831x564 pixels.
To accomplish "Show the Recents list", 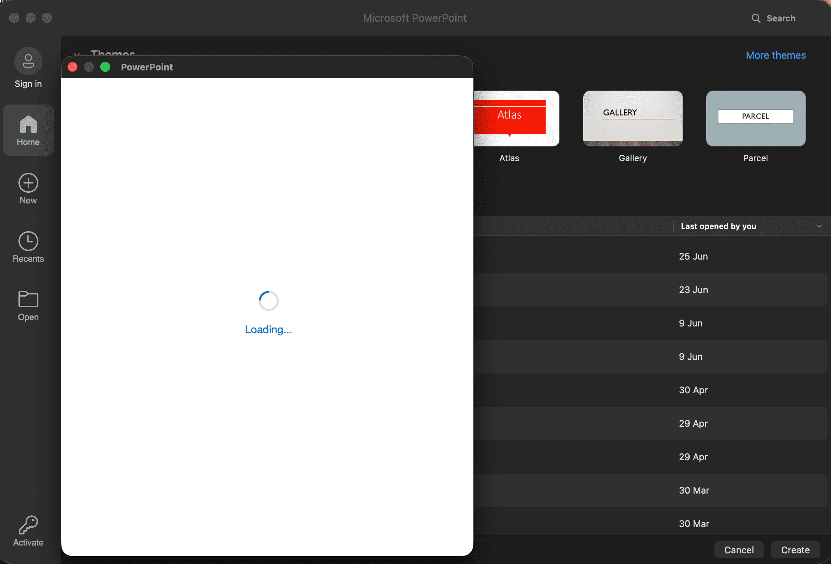I will pyautogui.click(x=28, y=247).
